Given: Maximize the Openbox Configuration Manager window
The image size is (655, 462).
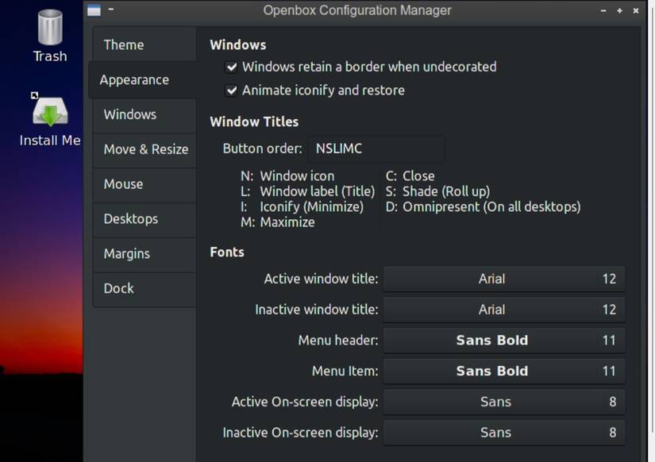Looking at the screenshot, I should pos(620,11).
